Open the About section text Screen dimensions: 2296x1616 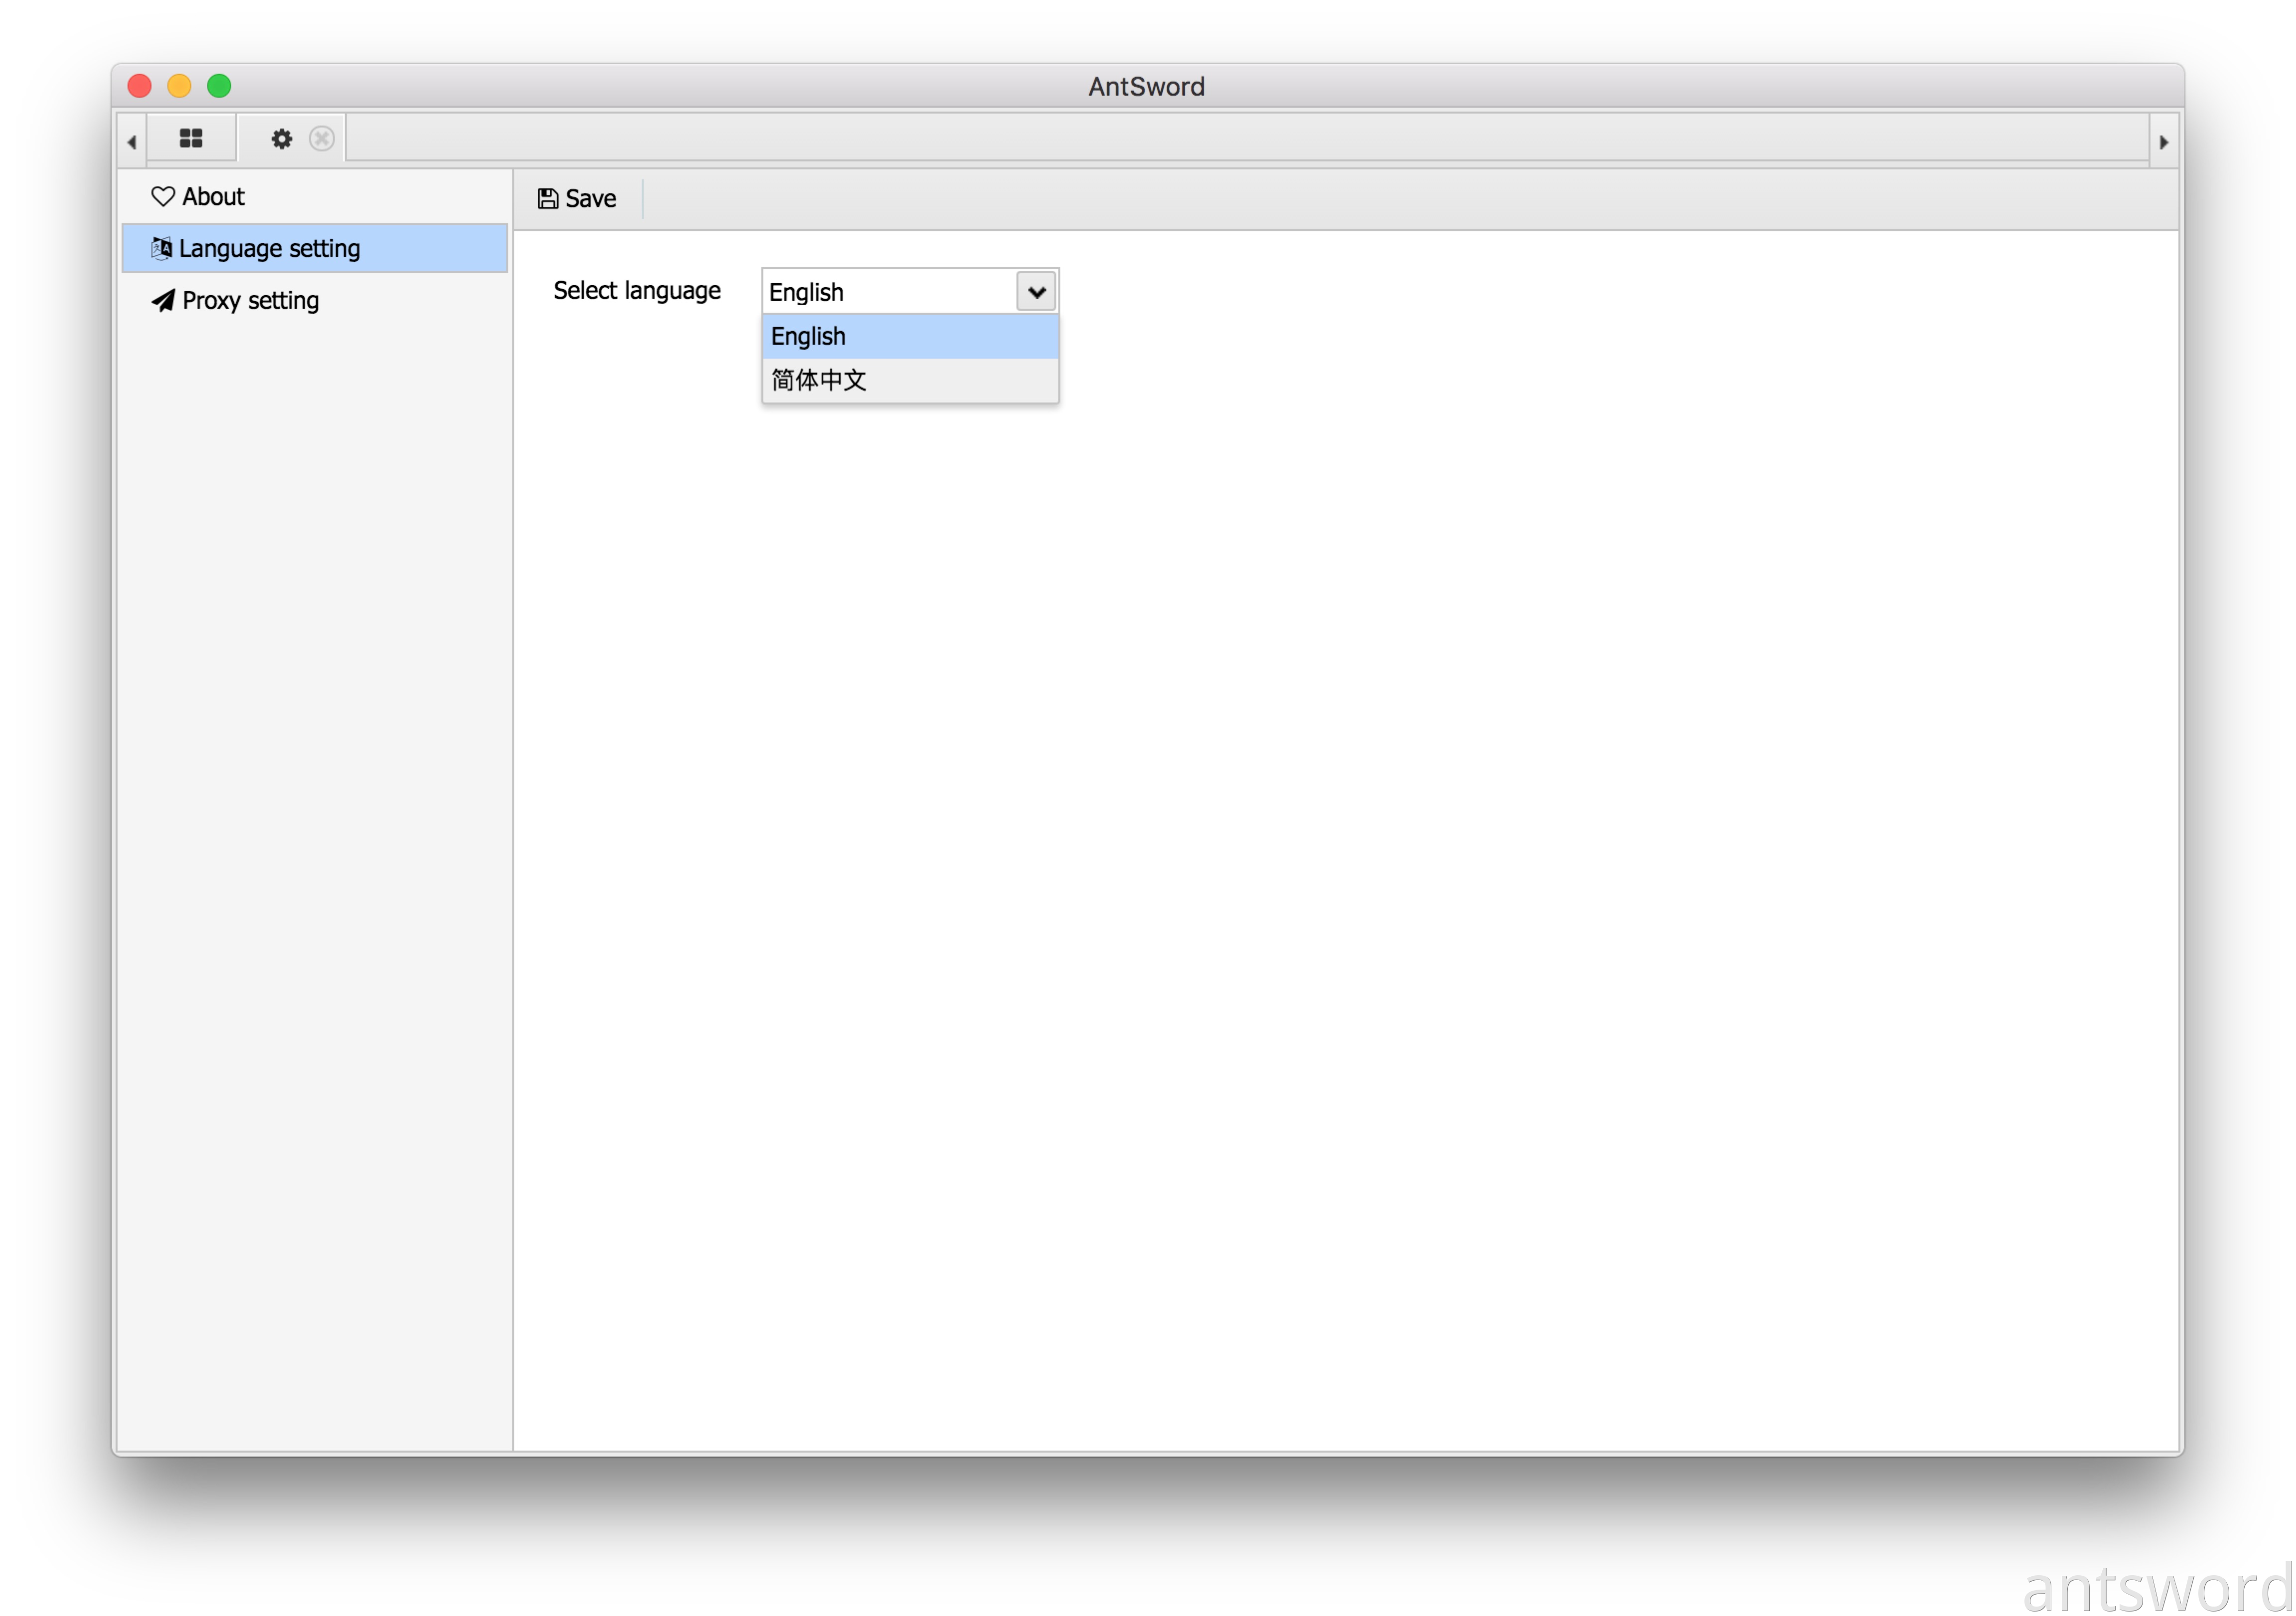pyautogui.click(x=213, y=197)
